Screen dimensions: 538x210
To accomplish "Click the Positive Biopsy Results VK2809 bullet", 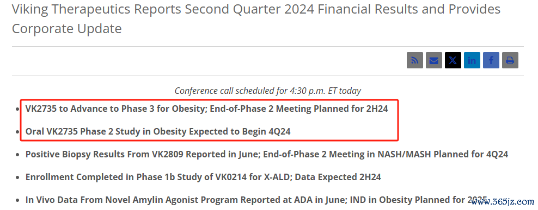I will (267, 154).
